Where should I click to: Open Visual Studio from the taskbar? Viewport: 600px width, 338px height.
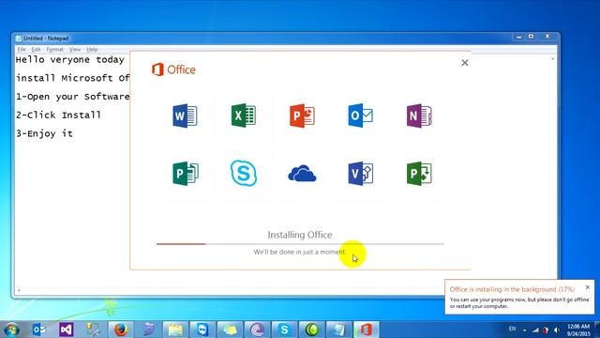pos(67,330)
